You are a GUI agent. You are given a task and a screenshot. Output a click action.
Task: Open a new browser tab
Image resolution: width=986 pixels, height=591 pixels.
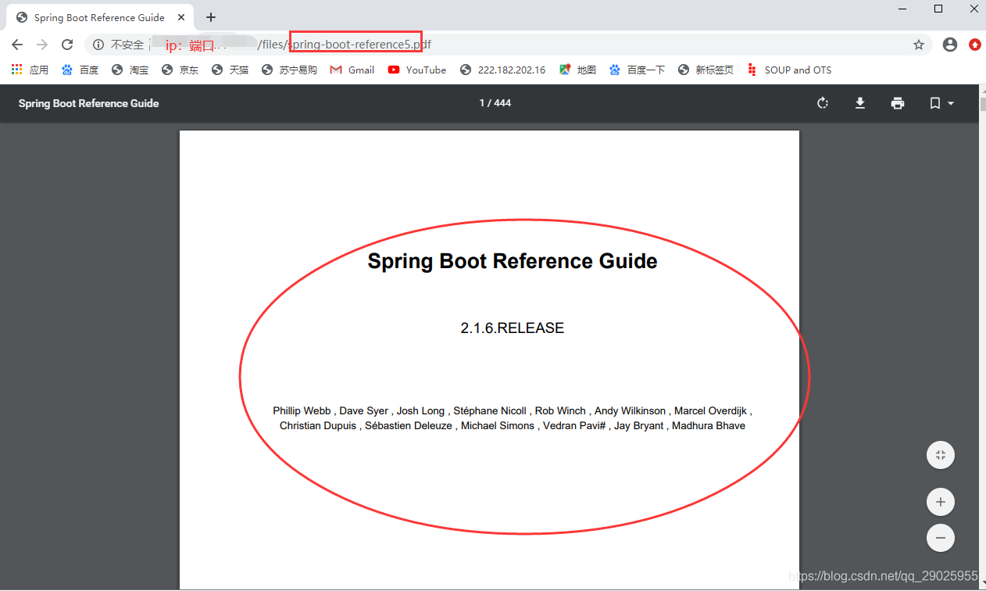coord(211,17)
